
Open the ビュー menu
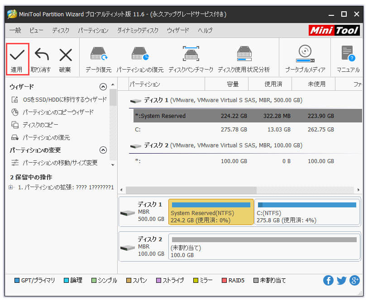36,30
